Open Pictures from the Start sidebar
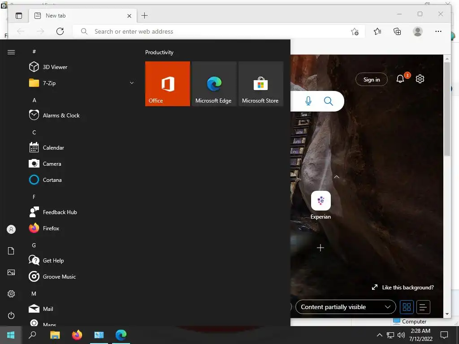459x344 pixels. (11, 272)
